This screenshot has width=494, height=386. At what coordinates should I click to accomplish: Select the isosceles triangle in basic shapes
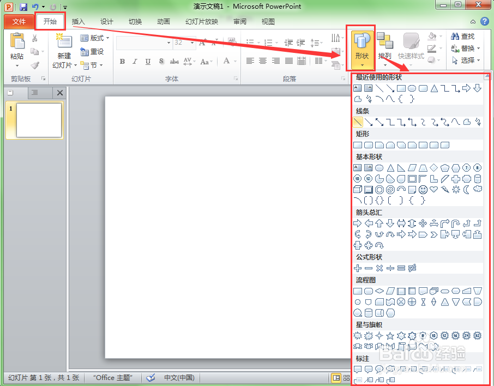(390, 168)
